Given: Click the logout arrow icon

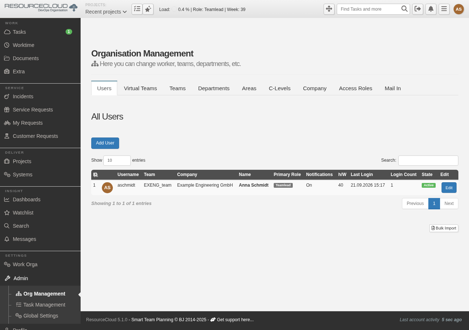Looking at the screenshot, I should (418, 9).
